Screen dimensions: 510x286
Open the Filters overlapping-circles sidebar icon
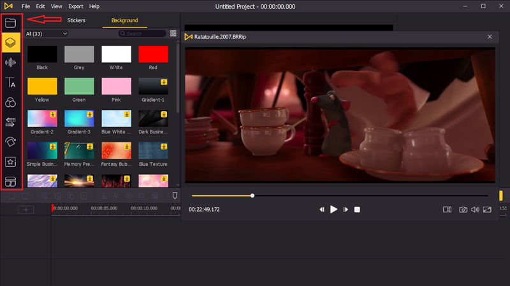10,102
